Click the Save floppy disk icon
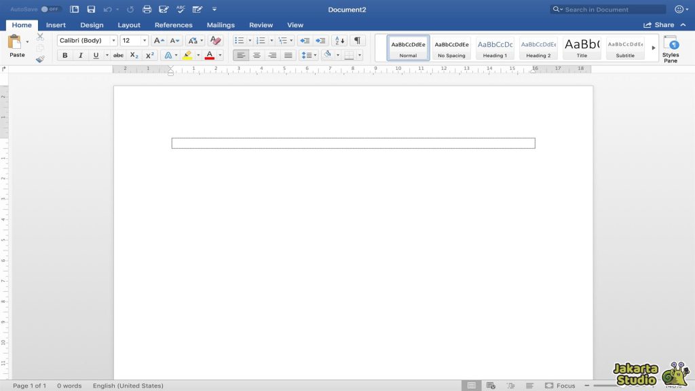Screen dimensions: 695x391 (x=91, y=10)
